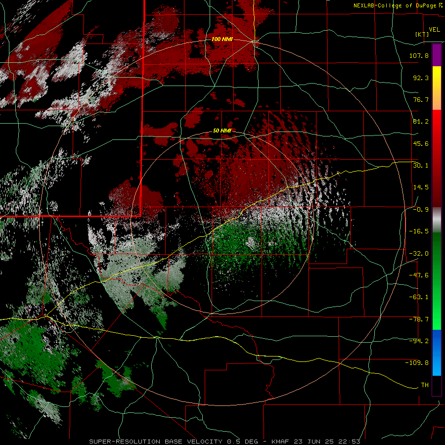Click the 50 NMI range ring label
This screenshot has height=445, width=445.
(222, 131)
